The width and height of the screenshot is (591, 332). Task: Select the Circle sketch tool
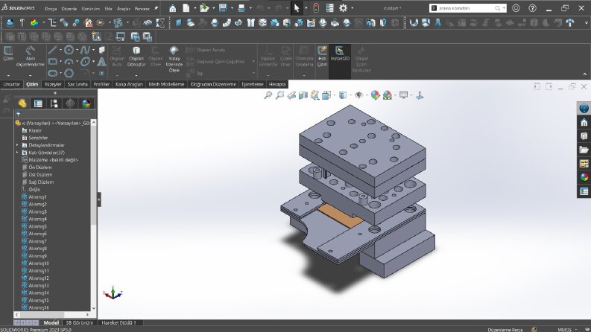pos(69,50)
